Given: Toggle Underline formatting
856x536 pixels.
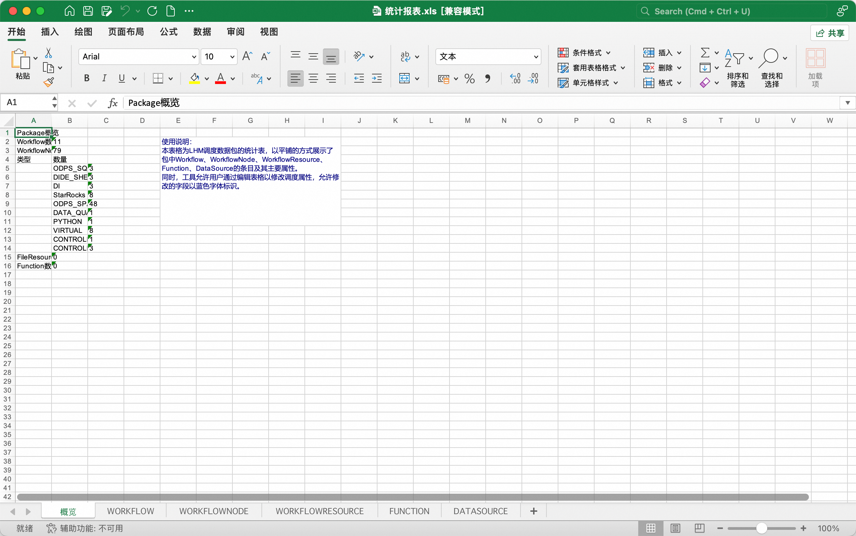Looking at the screenshot, I should click(x=122, y=78).
